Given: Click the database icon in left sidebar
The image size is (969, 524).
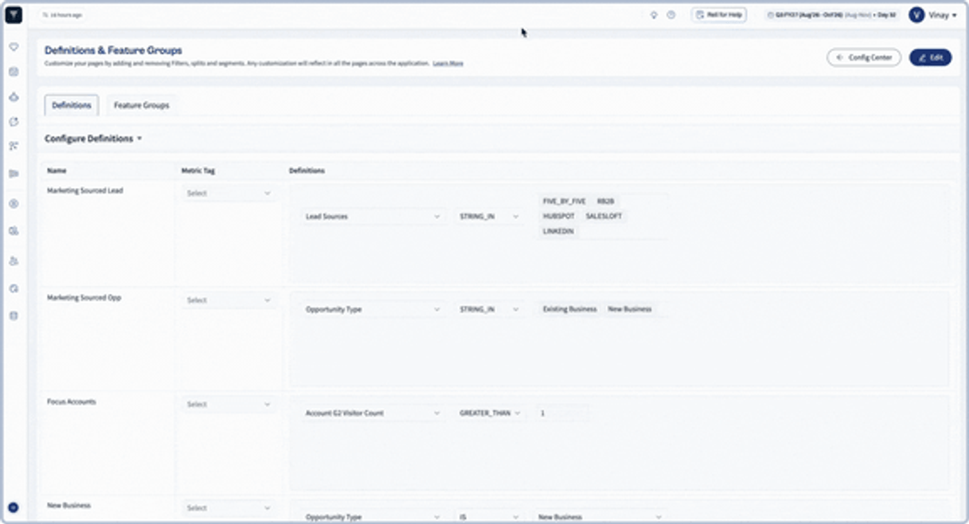Looking at the screenshot, I should (x=14, y=316).
